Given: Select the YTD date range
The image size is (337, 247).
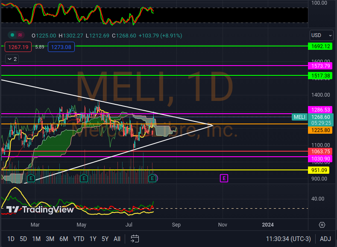Looking at the screenshot, I should tap(79, 238).
